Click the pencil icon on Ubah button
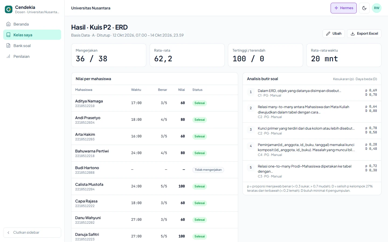Viewport: 388px width, 242px height. tap(328, 34)
